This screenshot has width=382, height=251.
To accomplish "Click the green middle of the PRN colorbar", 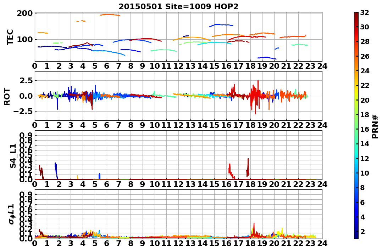I will click(x=356, y=125).
